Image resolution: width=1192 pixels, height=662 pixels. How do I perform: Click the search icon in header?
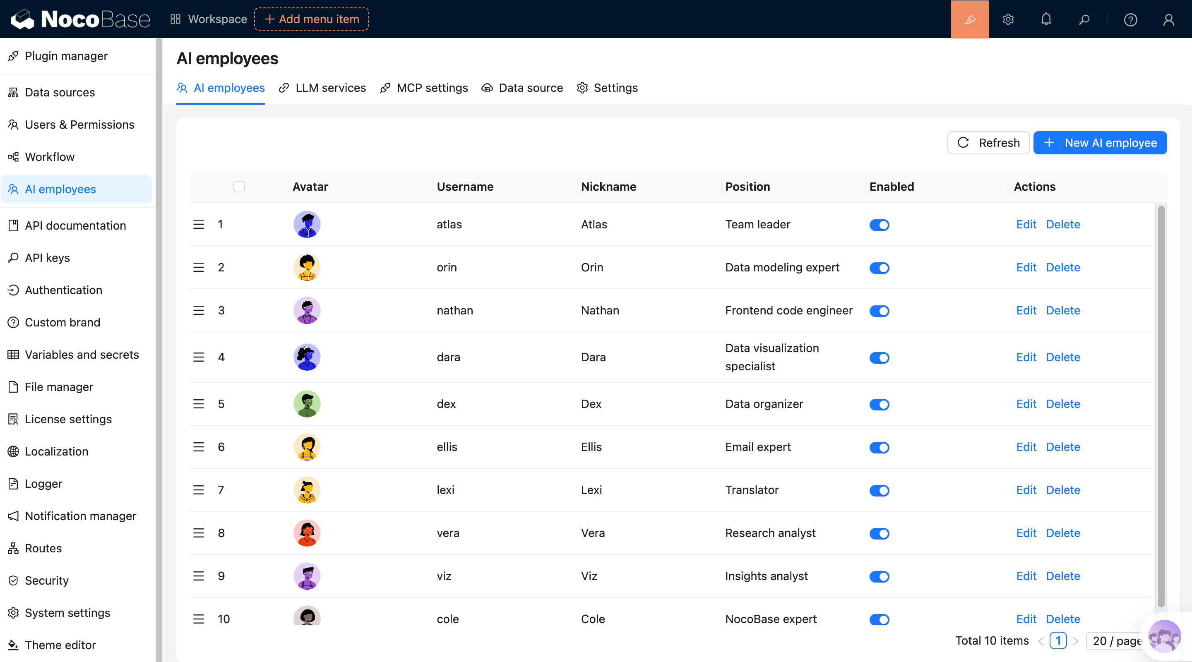(x=1084, y=19)
